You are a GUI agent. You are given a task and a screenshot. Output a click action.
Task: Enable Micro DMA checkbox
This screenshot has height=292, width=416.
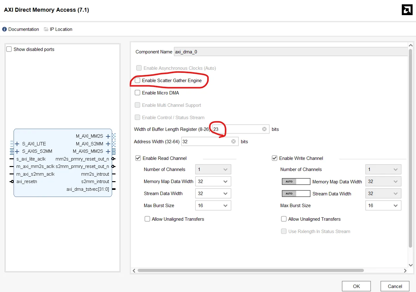[x=138, y=93]
